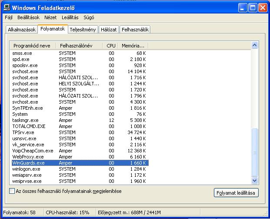Image resolution: width=270 pixels, height=219 pixels.
Task: Select vk_service.exe process
Action: 80,145
